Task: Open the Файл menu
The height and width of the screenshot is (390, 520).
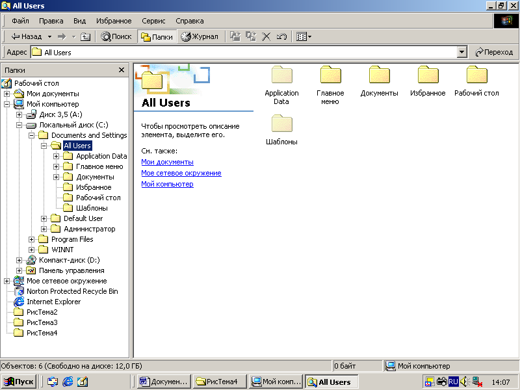Action: point(20,21)
